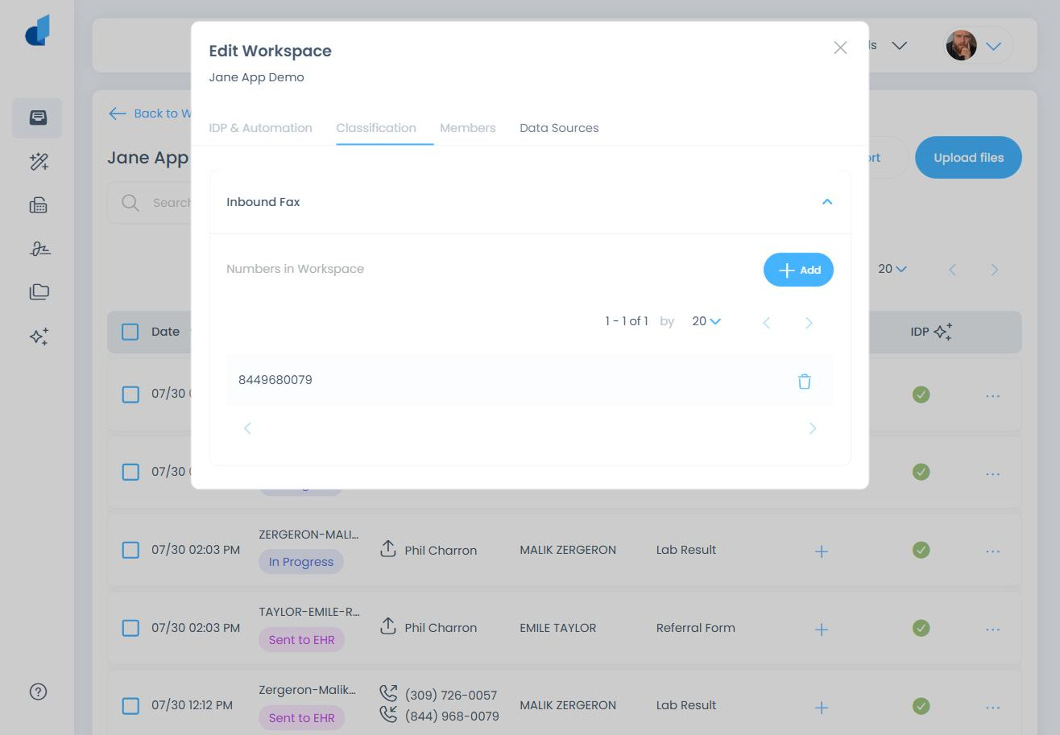
Task: Check the box for the 07/30 12:12 PM row
Action: 130,706
